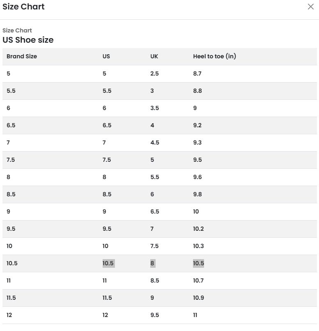
Task: Click the Brand Size 12 cell
Action: point(9,315)
